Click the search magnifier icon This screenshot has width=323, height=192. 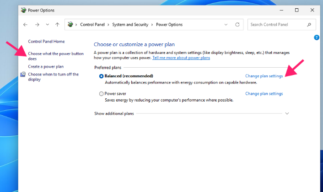tap(309, 25)
